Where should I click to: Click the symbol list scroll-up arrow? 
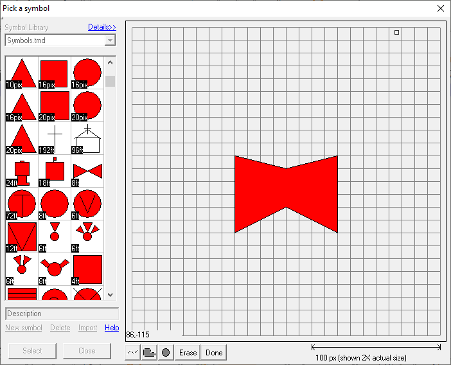point(110,62)
